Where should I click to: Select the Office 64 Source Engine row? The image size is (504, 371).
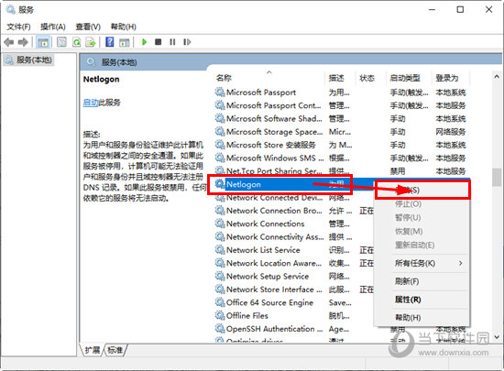point(294,302)
